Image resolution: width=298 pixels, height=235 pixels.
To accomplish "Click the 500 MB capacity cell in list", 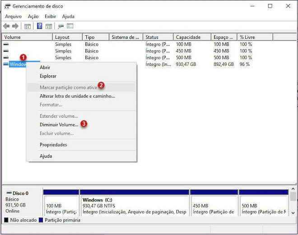I will point(184,58).
